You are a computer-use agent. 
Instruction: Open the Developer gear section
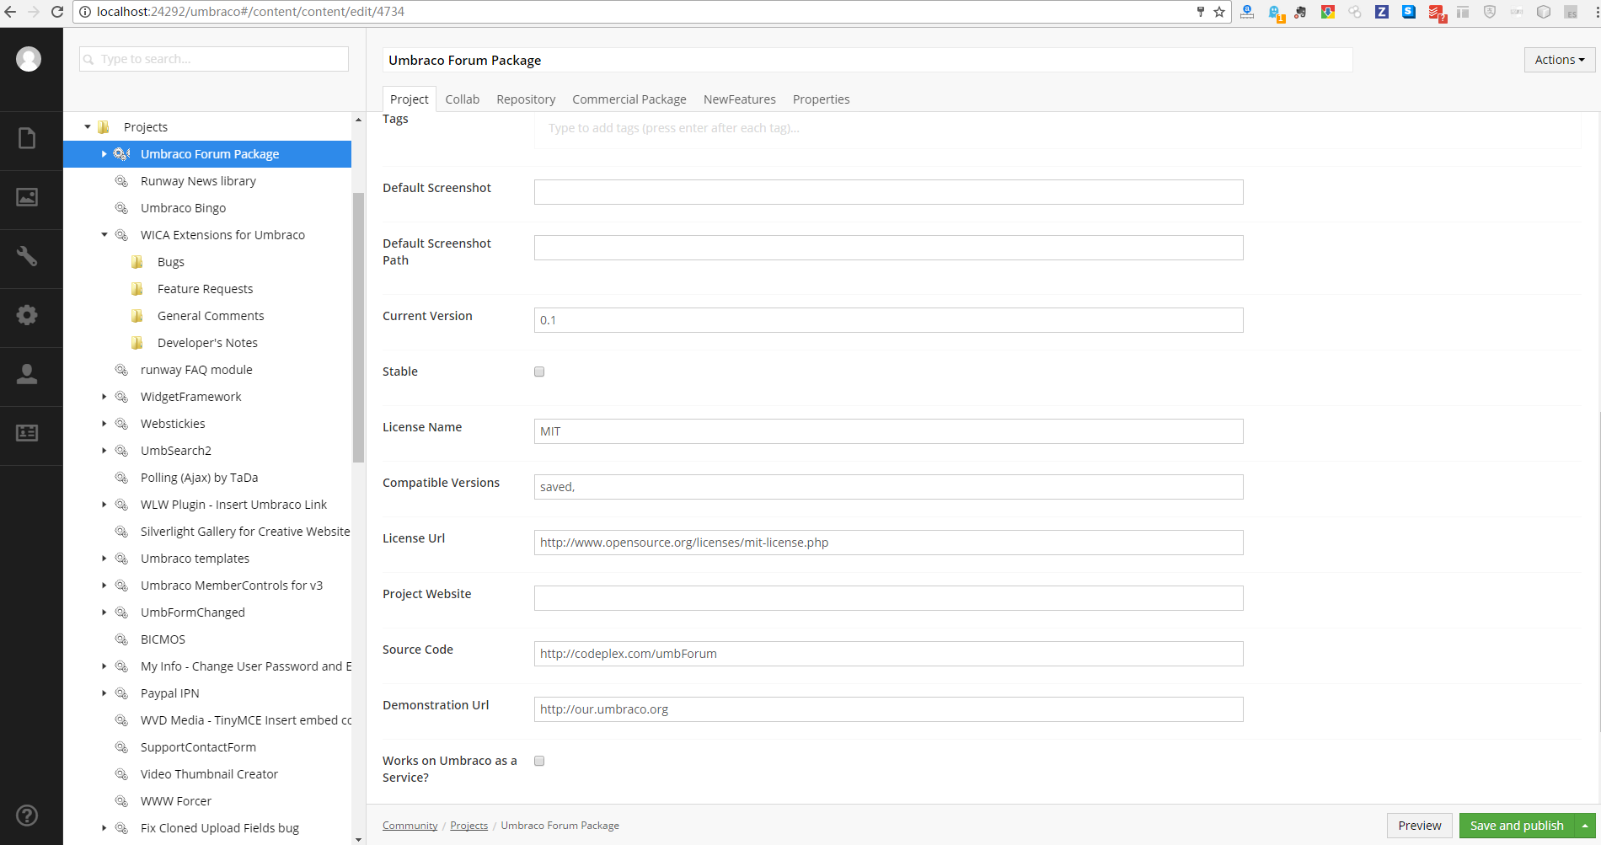tap(27, 315)
